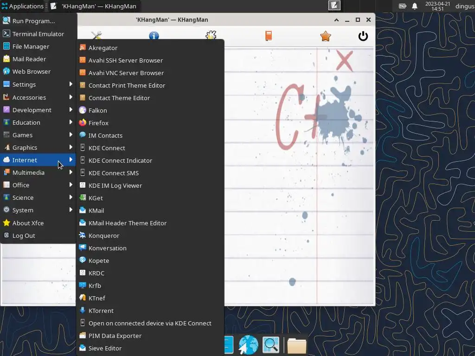475x356 pixels.
Task: Launch Web Browser from Applications menu
Action: click(38, 71)
